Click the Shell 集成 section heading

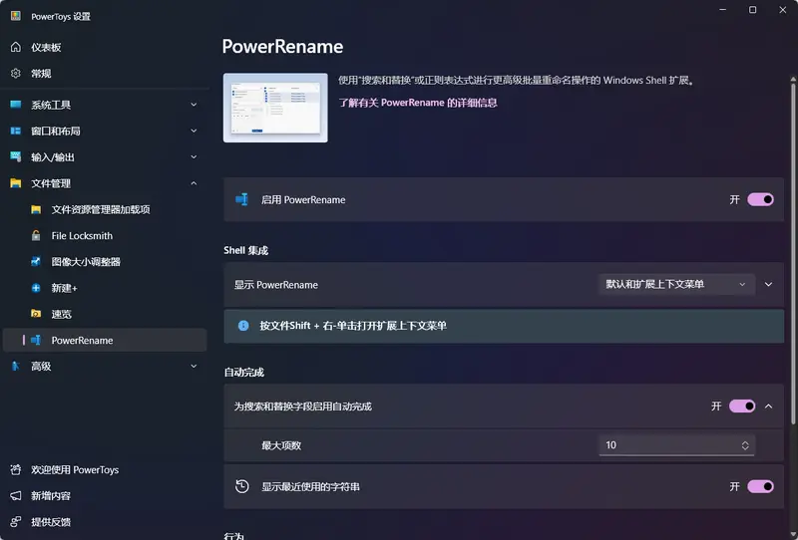point(245,250)
